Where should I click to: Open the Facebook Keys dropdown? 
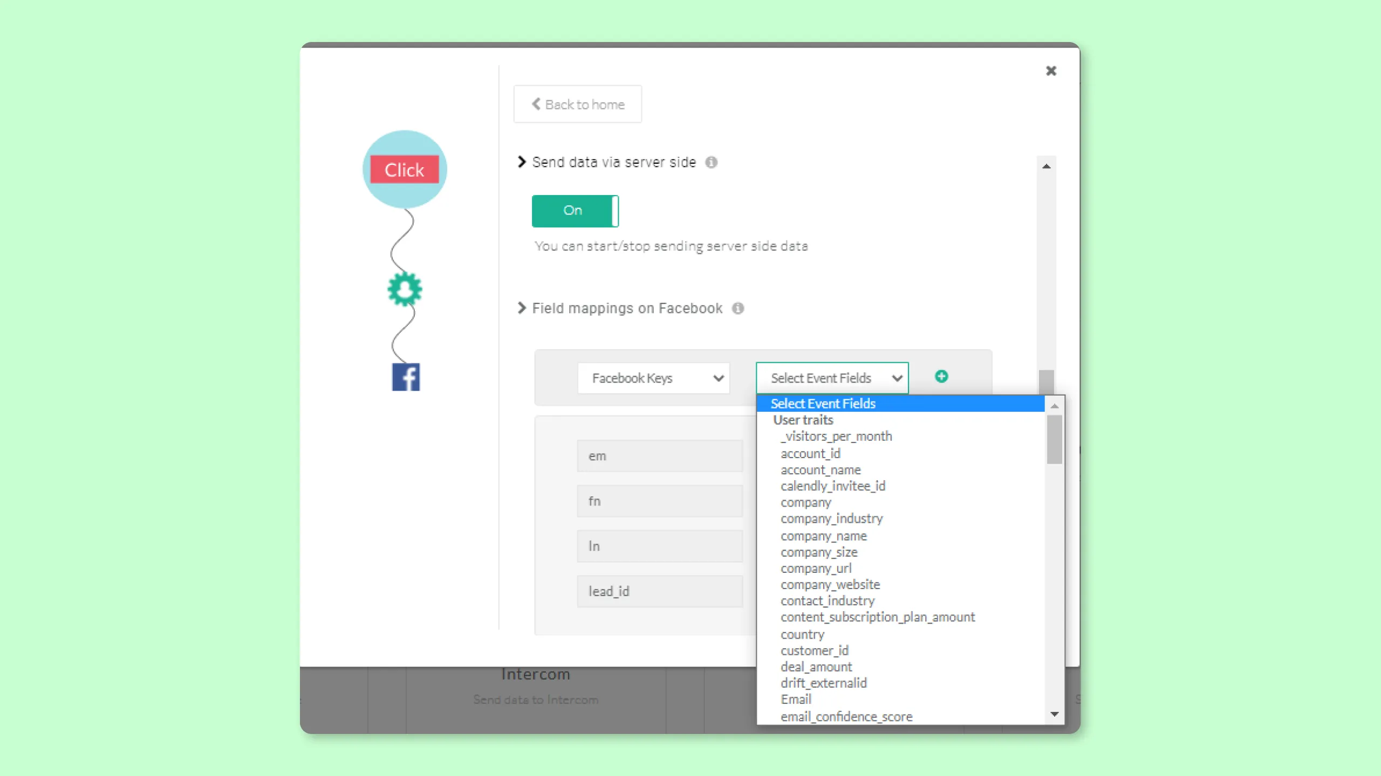coord(654,378)
